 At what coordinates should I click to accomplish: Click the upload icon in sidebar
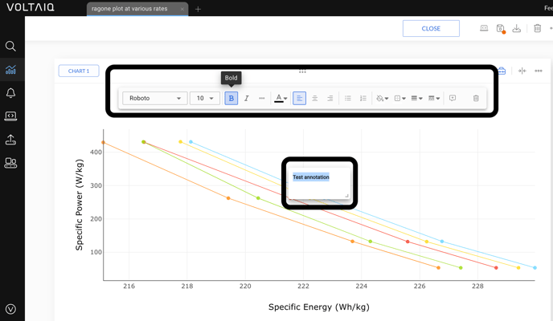point(10,140)
